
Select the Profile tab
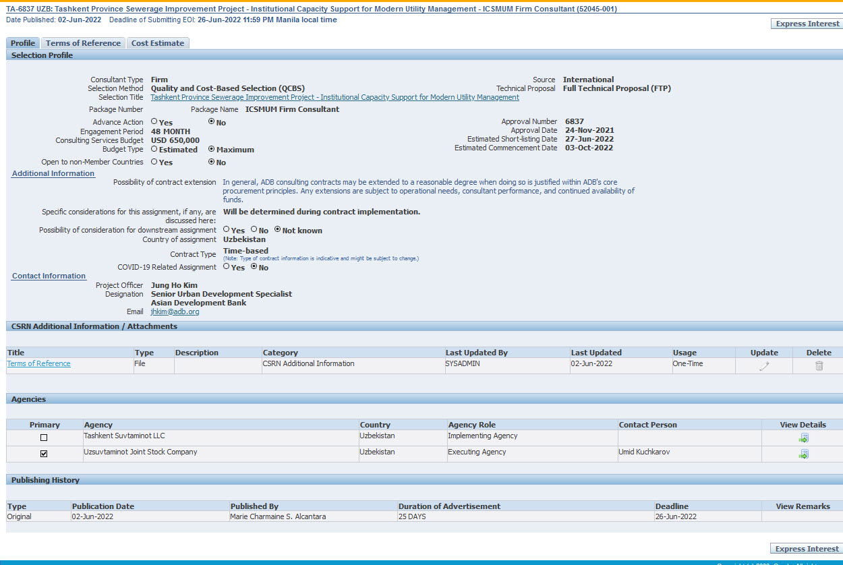click(23, 43)
